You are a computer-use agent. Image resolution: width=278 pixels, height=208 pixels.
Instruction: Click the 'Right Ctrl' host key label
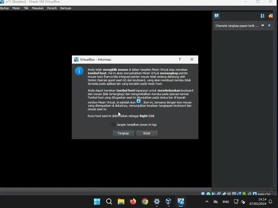coord(264,194)
